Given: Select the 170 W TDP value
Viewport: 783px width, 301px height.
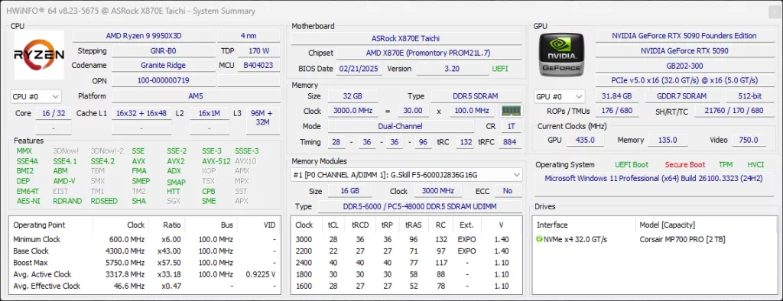Looking at the screenshot, I should tap(258, 51).
